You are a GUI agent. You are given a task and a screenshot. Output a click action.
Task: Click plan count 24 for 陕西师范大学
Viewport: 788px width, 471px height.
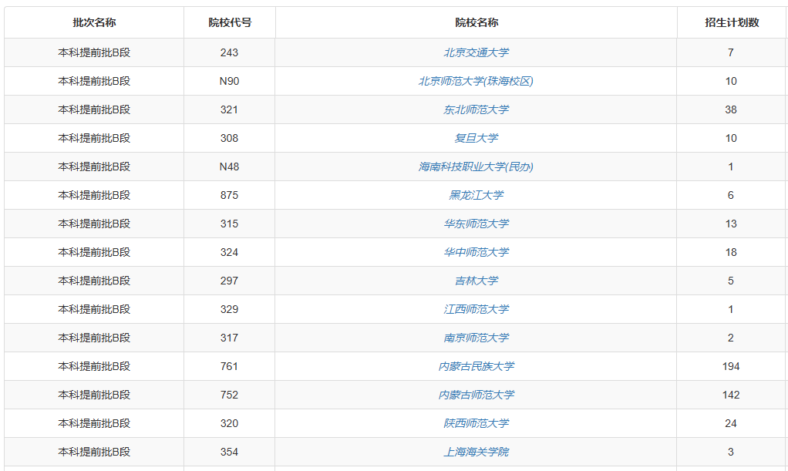[731, 423]
